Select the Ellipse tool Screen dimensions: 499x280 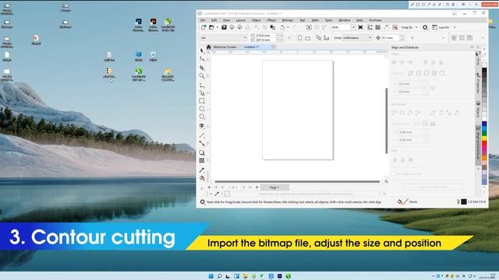202,109
